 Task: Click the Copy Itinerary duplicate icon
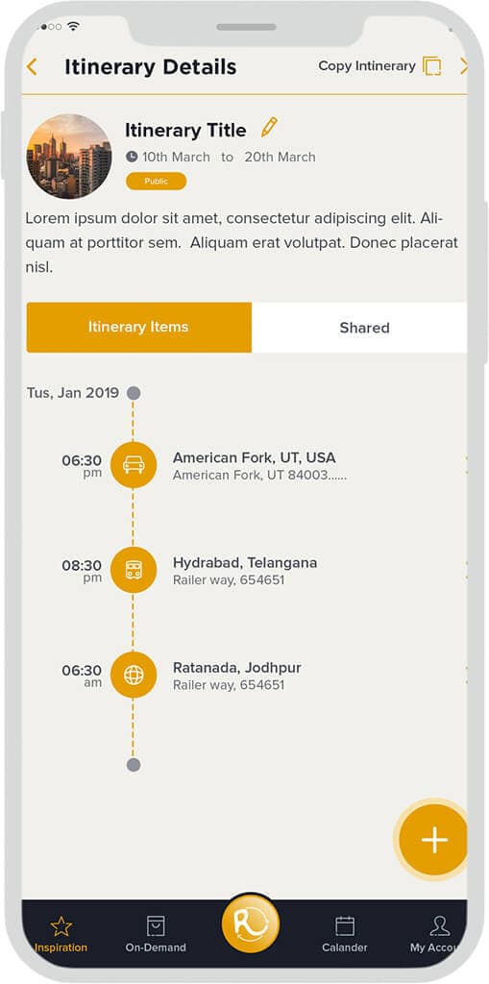pyautogui.click(x=432, y=66)
